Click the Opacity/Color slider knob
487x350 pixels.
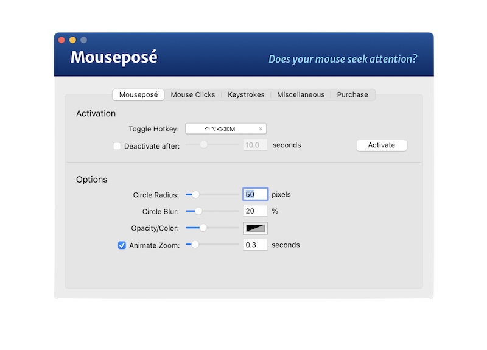click(203, 228)
